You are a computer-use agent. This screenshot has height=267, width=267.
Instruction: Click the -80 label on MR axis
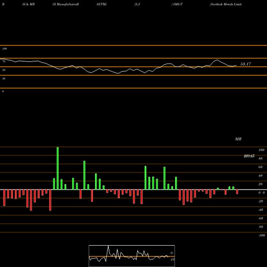pyautogui.click(x=261, y=227)
